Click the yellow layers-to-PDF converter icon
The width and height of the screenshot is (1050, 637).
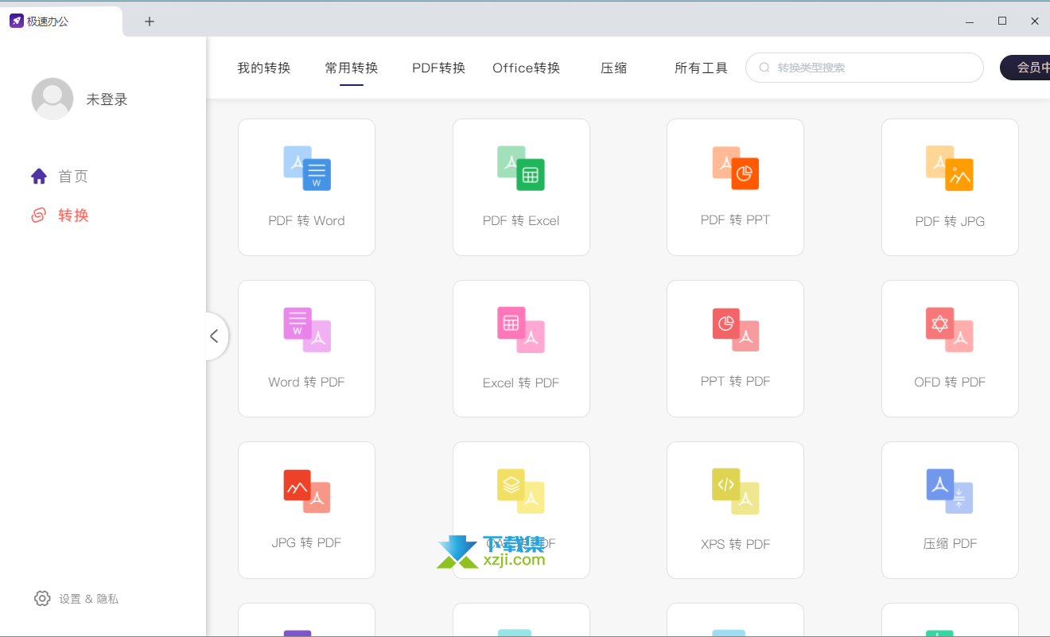click(x=521, y=491)
